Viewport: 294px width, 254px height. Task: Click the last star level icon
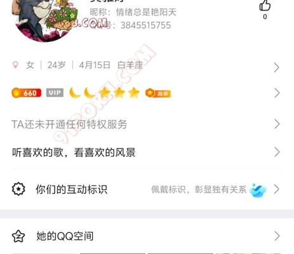point(134,93)
